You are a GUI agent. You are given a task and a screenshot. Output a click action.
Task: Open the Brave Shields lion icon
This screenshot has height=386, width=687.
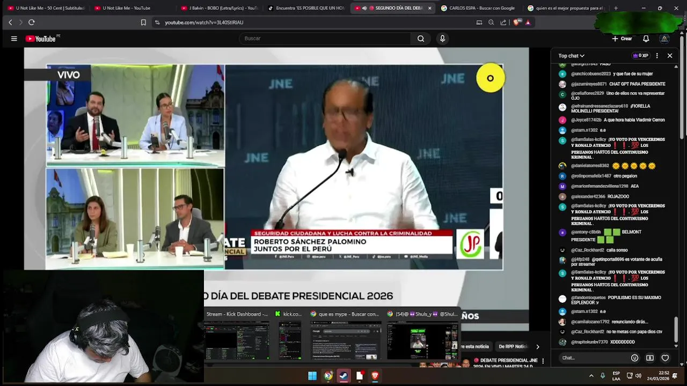[516, 23]
